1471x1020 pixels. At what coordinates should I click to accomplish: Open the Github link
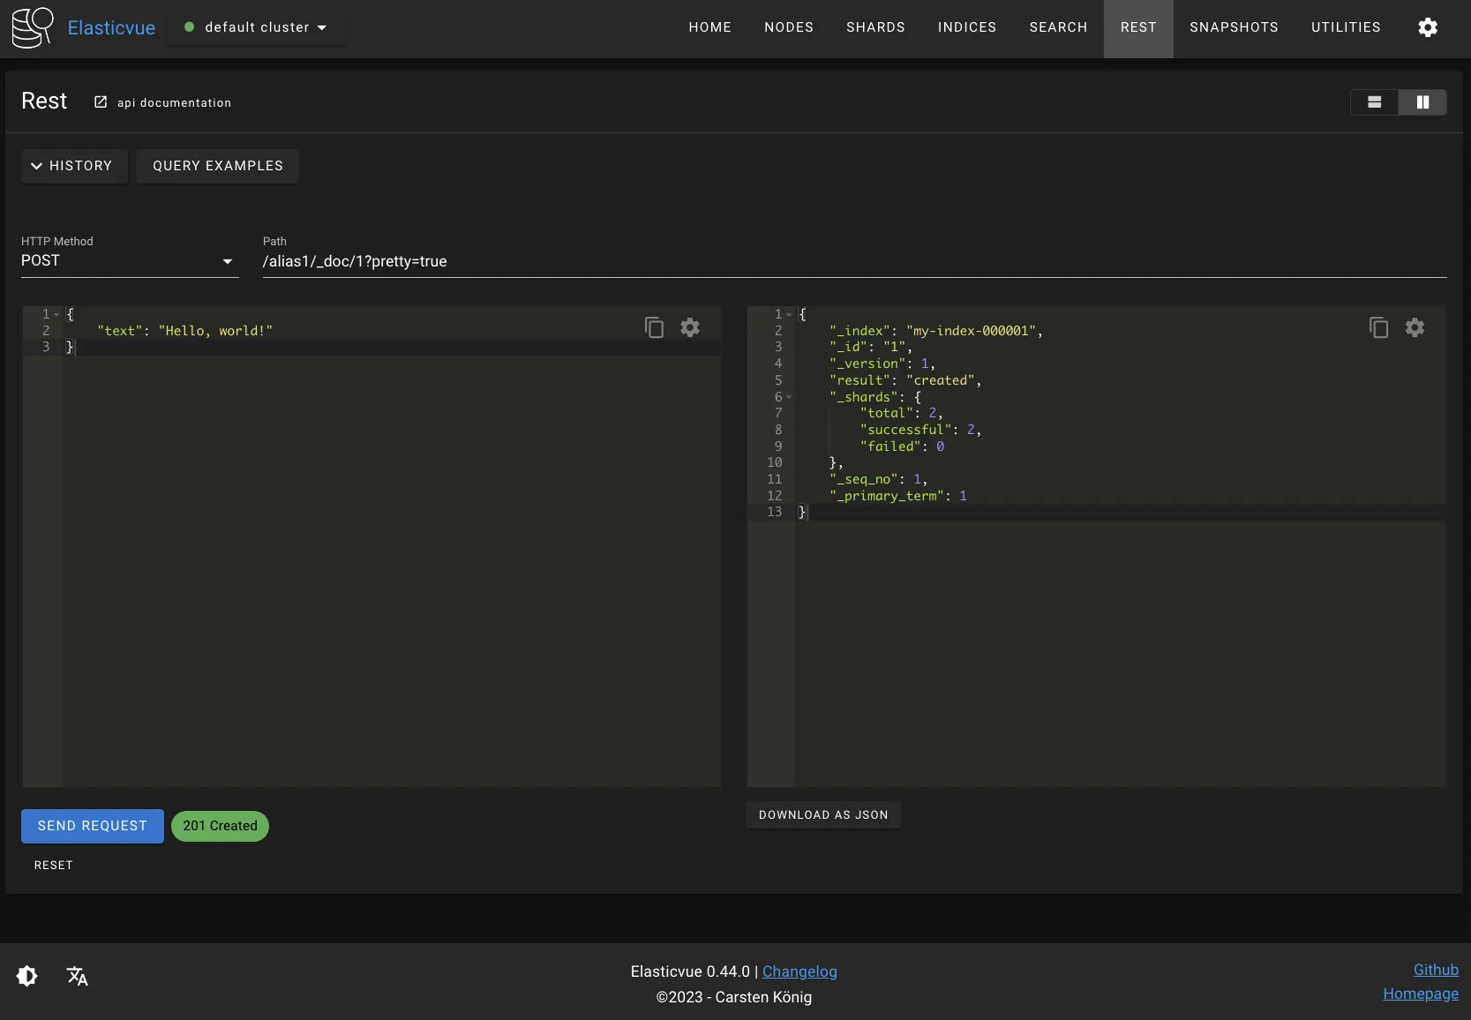click(1436, 970)
